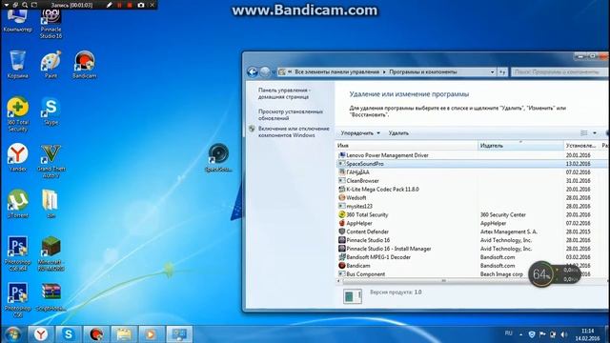Screen dimensions: 610x343
Task: Open uTorrent desktop shortcut
Action: pos(17,204)
